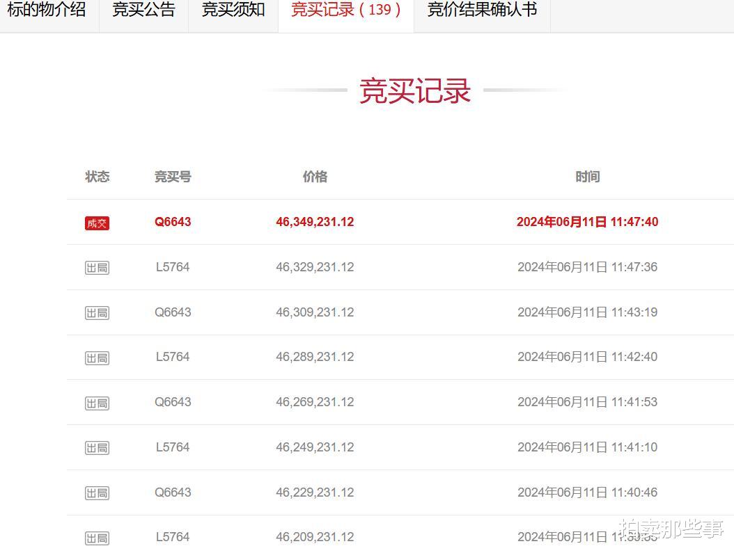Click the 价格 column header
Screen dimensions: 734x553
[315, 177]
